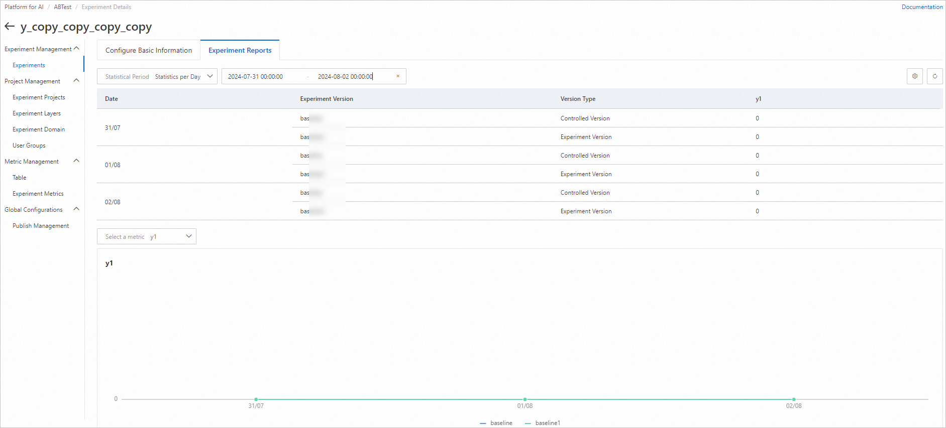Viewport: 946px width, 428px height.
Task: Open Experiment Domain page
Action: pyautogui.click(x=39, y=129)
